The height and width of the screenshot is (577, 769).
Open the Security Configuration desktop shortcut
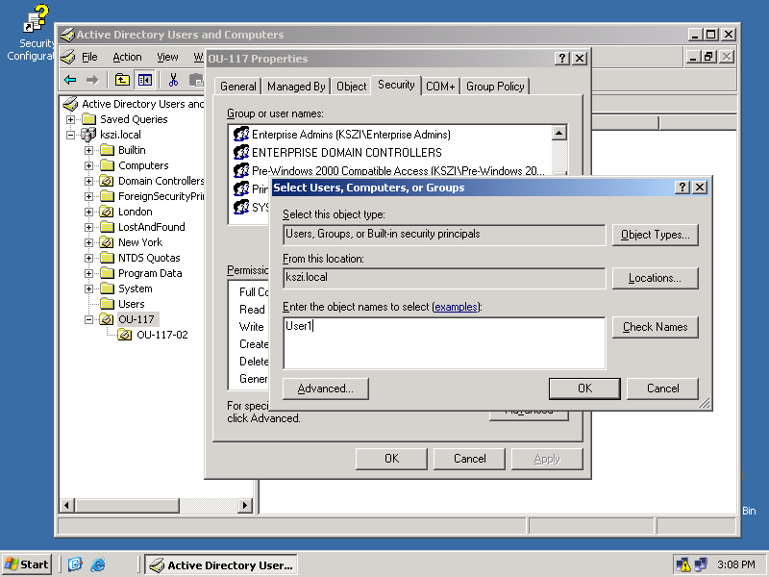(36, 33)
